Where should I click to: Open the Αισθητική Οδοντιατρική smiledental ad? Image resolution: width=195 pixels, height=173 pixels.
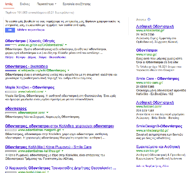[155, 26]
